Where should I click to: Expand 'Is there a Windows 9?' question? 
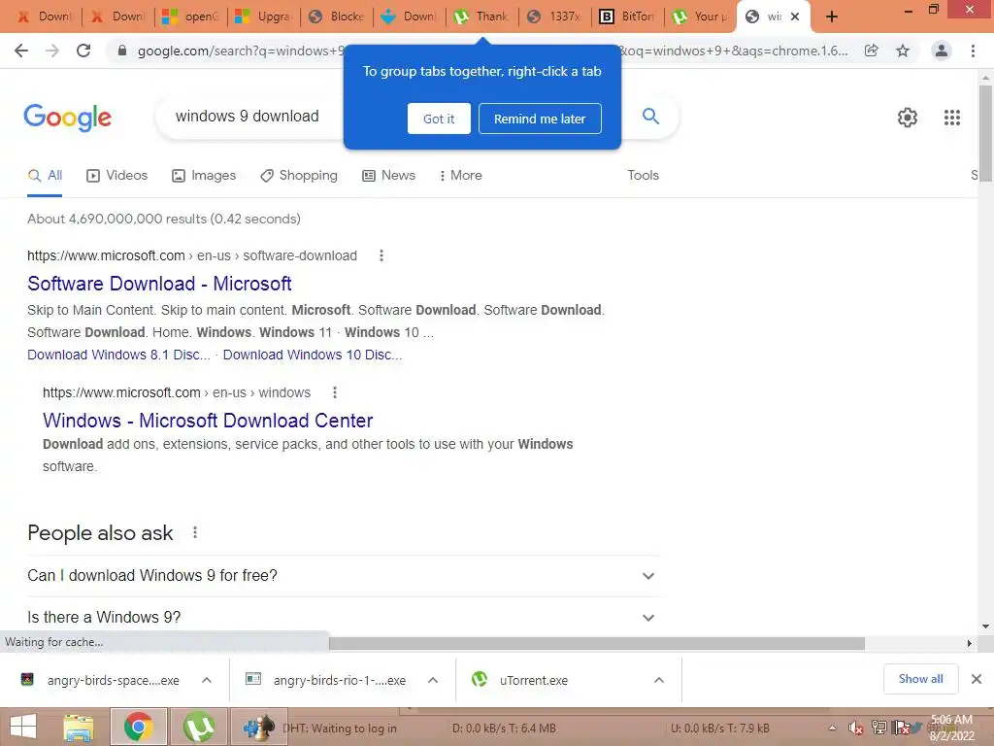[344, 617]
